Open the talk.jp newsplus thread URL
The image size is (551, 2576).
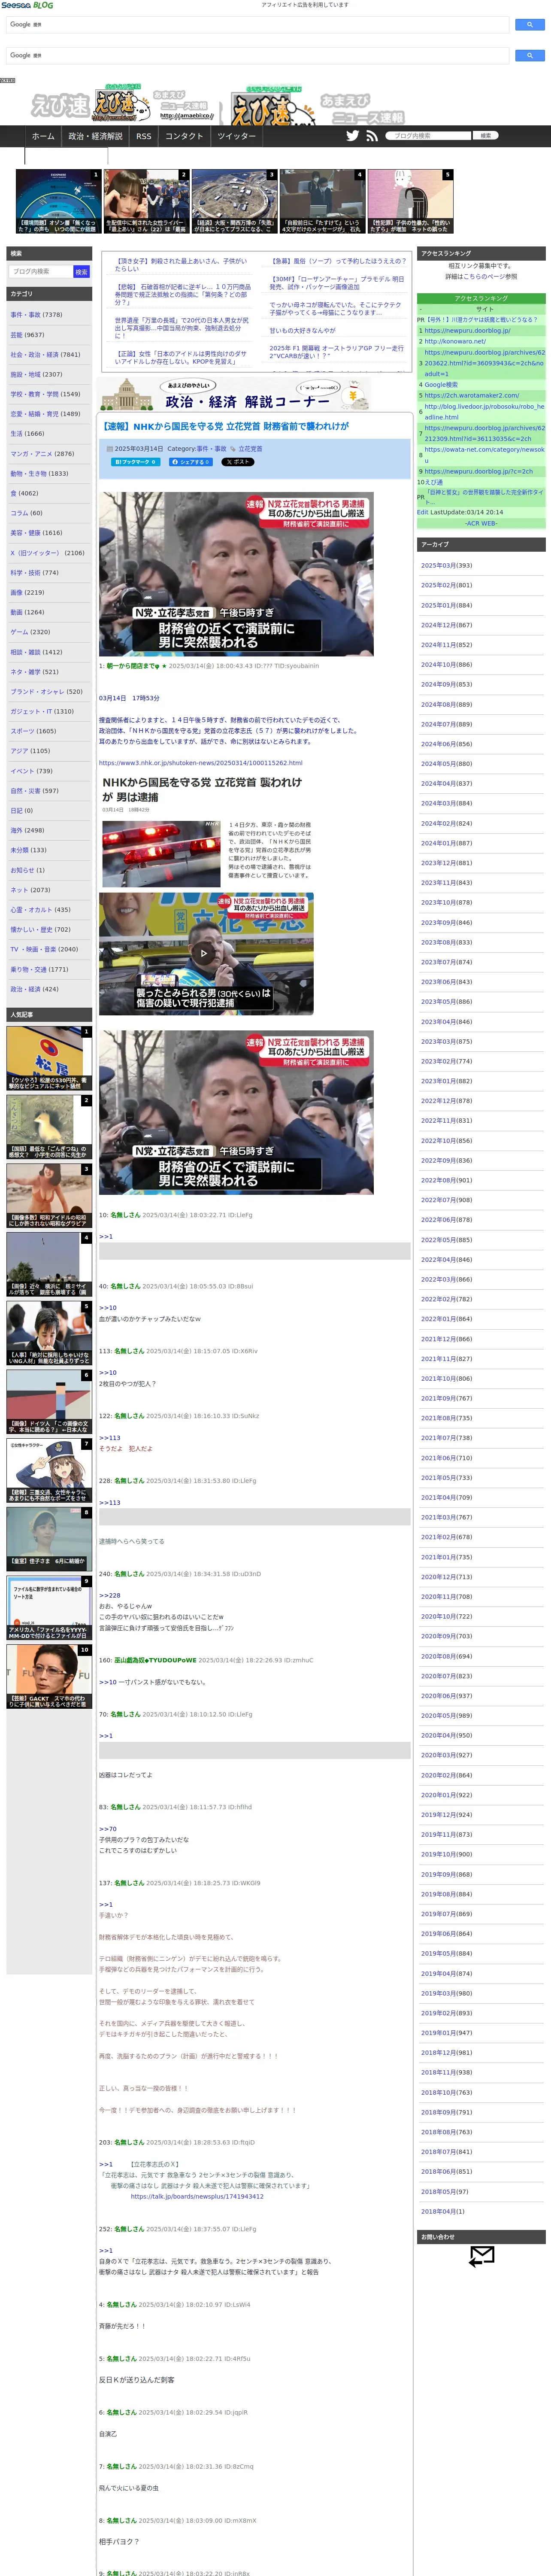197,2196
